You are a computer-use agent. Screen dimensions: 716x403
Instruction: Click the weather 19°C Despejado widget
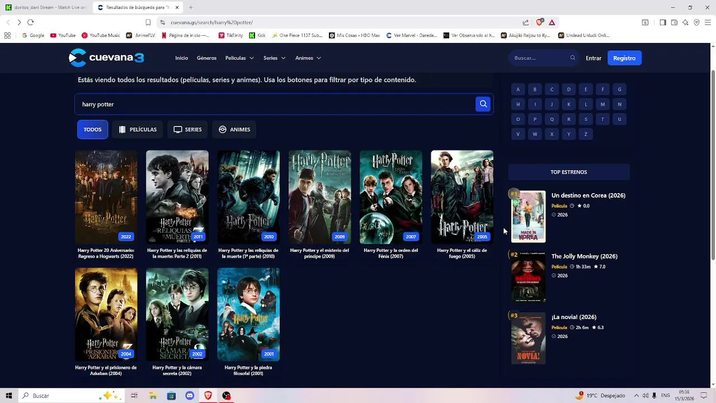[601, 396]
